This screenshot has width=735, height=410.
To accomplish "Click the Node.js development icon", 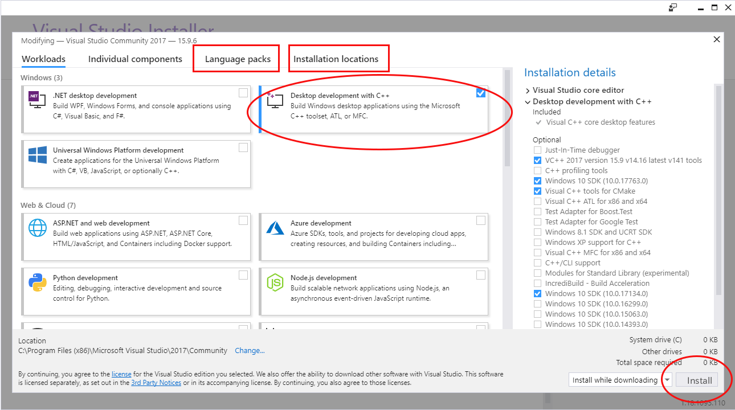I will [275, 282].
